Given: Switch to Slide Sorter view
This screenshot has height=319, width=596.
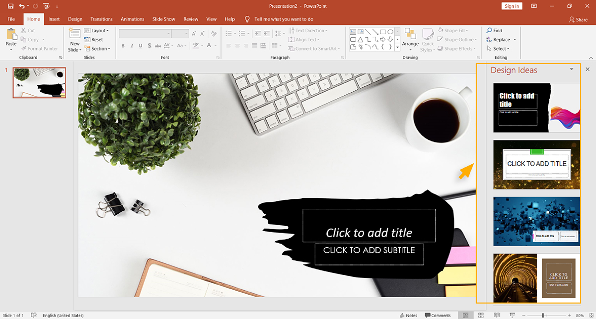Looking at the screenshot, I should [481, 315].
